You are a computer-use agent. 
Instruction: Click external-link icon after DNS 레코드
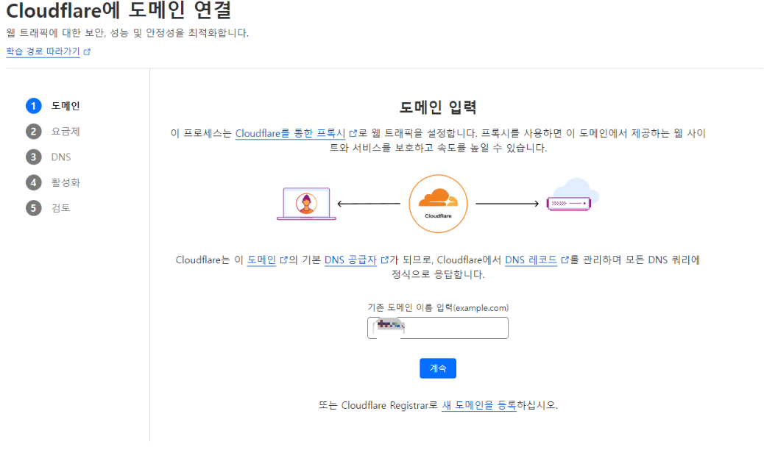tap(565, 260)
